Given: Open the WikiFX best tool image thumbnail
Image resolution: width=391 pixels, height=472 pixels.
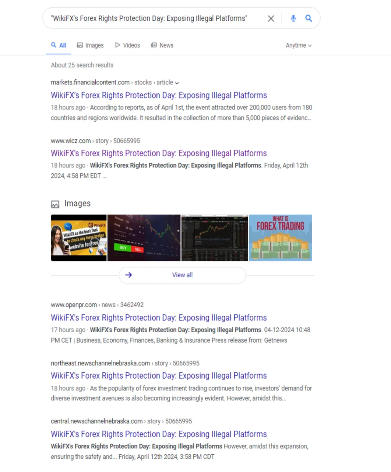Looking at the screenshot, I should point(78,238).
